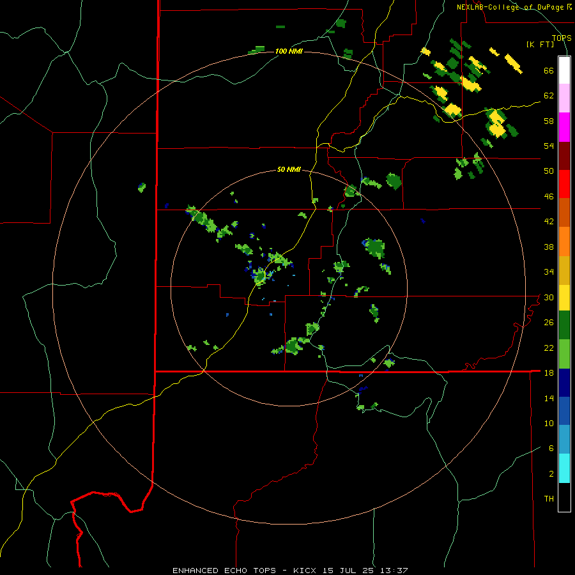Click the 50 value beside the legend bar

tap(549, 171)
